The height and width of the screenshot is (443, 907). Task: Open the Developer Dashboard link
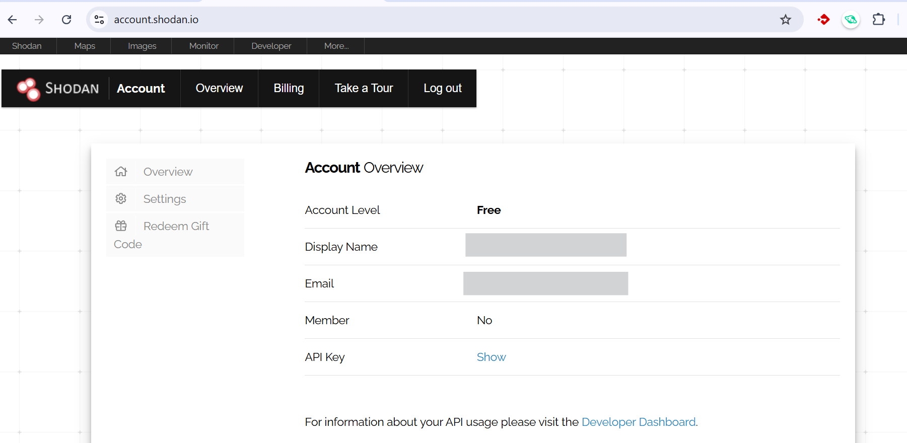tap(639, 422)
